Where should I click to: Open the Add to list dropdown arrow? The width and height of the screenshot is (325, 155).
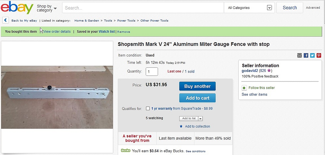point(200,119)
